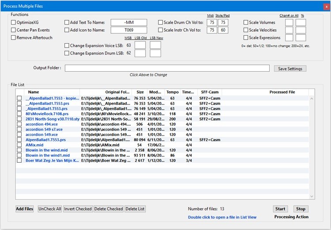The image size is (331, 230).
Task: Select Blowin in the wind1.mid name
Action: (48, 155)
